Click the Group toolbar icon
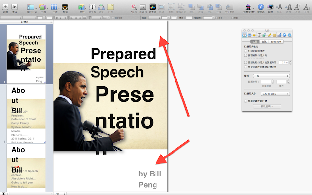Screen dimensions: 312x195 [171, 7]
